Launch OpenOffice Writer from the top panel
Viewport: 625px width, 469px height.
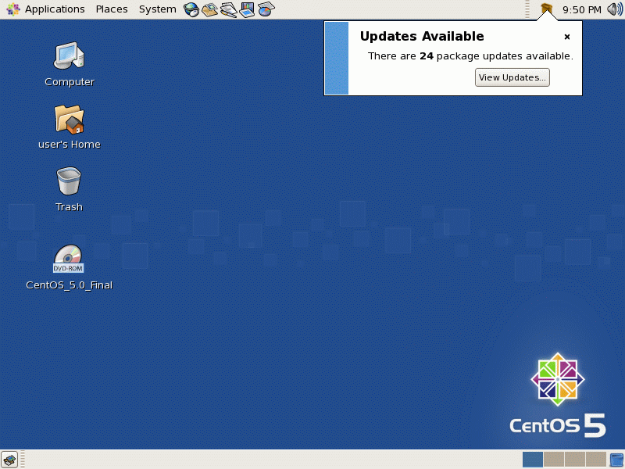[x=227, y=9]
